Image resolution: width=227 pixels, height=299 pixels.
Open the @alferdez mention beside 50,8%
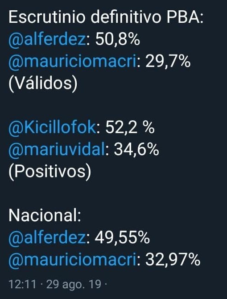coord(47,40)
